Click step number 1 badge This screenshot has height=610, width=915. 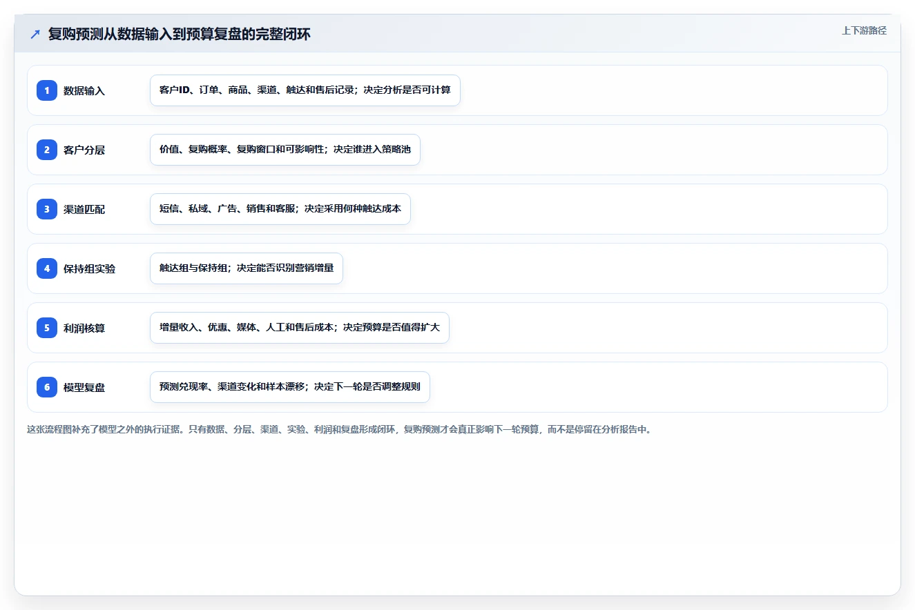(47, 90)
